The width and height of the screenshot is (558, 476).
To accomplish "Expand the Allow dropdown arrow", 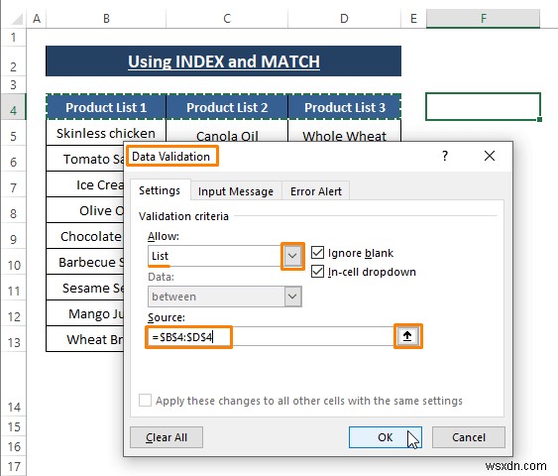I will (x=292, y=256).
